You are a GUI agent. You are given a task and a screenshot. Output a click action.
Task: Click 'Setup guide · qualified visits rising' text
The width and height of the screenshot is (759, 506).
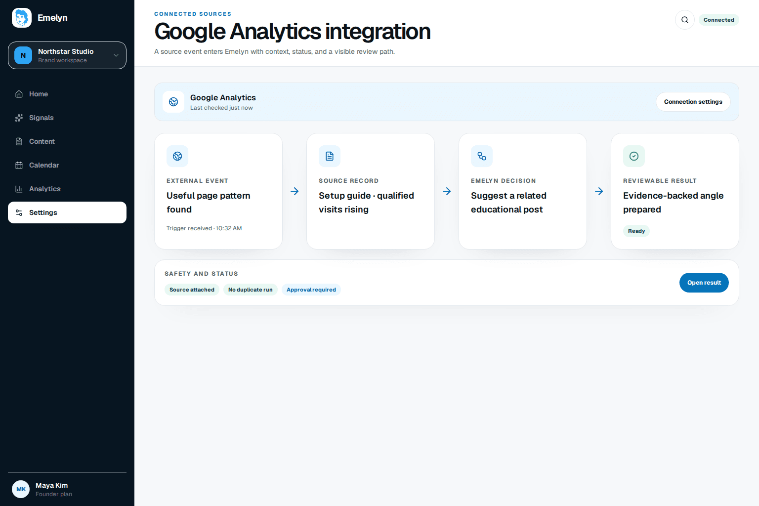(x=366, y=203)
